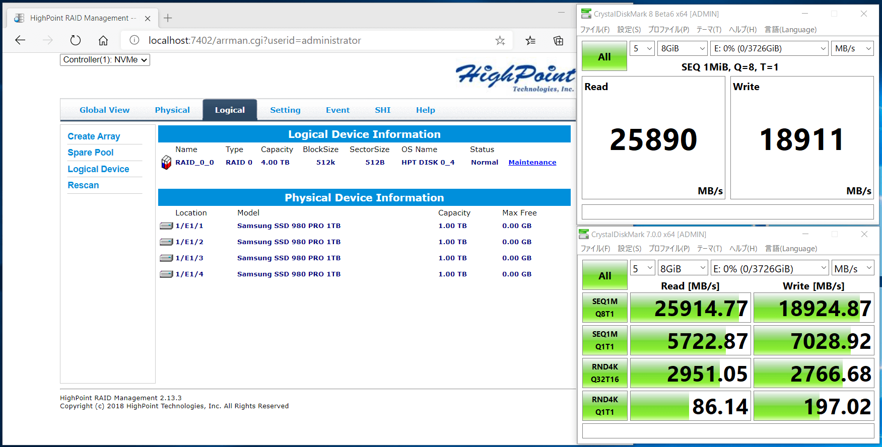The height and width of the screenshot is (447, 882).
Task: Open test count dropdown in CrystalDiskMark 8
Action: (642, 48)
